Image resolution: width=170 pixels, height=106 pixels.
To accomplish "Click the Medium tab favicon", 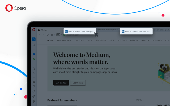I will point(39,30).
